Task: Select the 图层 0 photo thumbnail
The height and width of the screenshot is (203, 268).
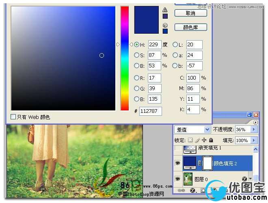Action: point(188,179)
